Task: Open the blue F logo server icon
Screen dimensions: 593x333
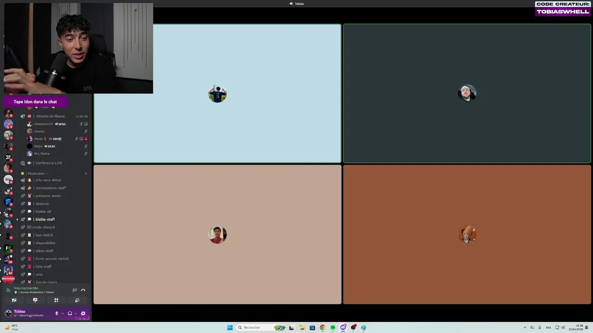Action: (x=8, y=202)
